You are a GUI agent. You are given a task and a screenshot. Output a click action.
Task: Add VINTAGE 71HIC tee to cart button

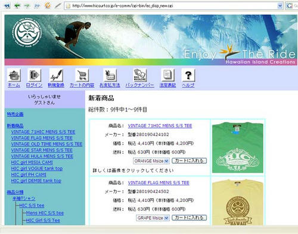[x=189, y=161]
